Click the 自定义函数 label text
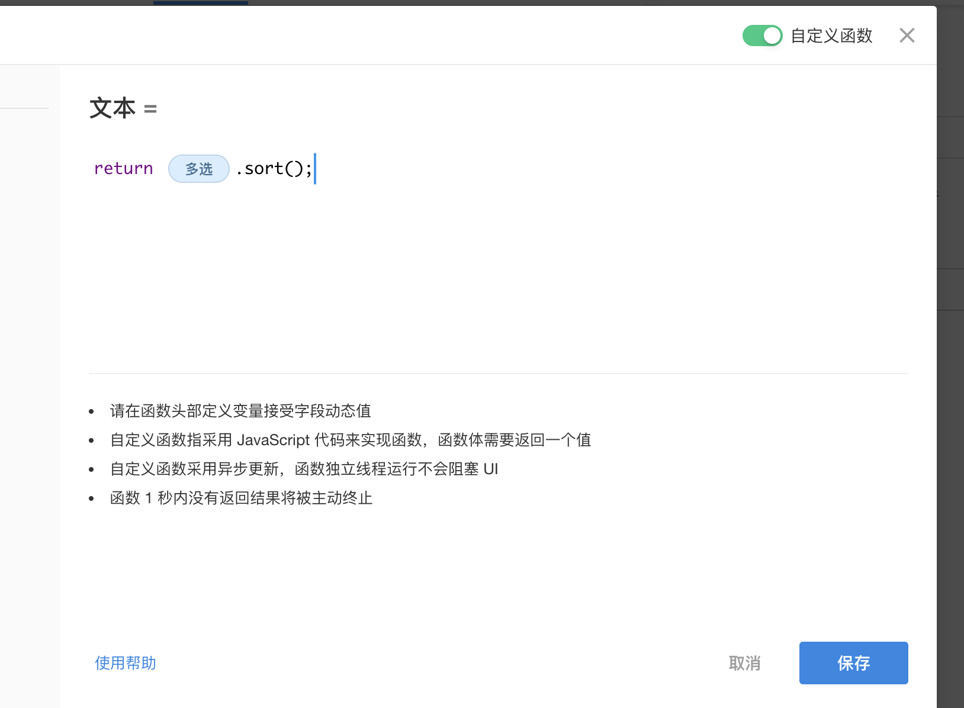The width and height of the screenshot is (964, 708). pyautogui.click(x=831, y=36)
